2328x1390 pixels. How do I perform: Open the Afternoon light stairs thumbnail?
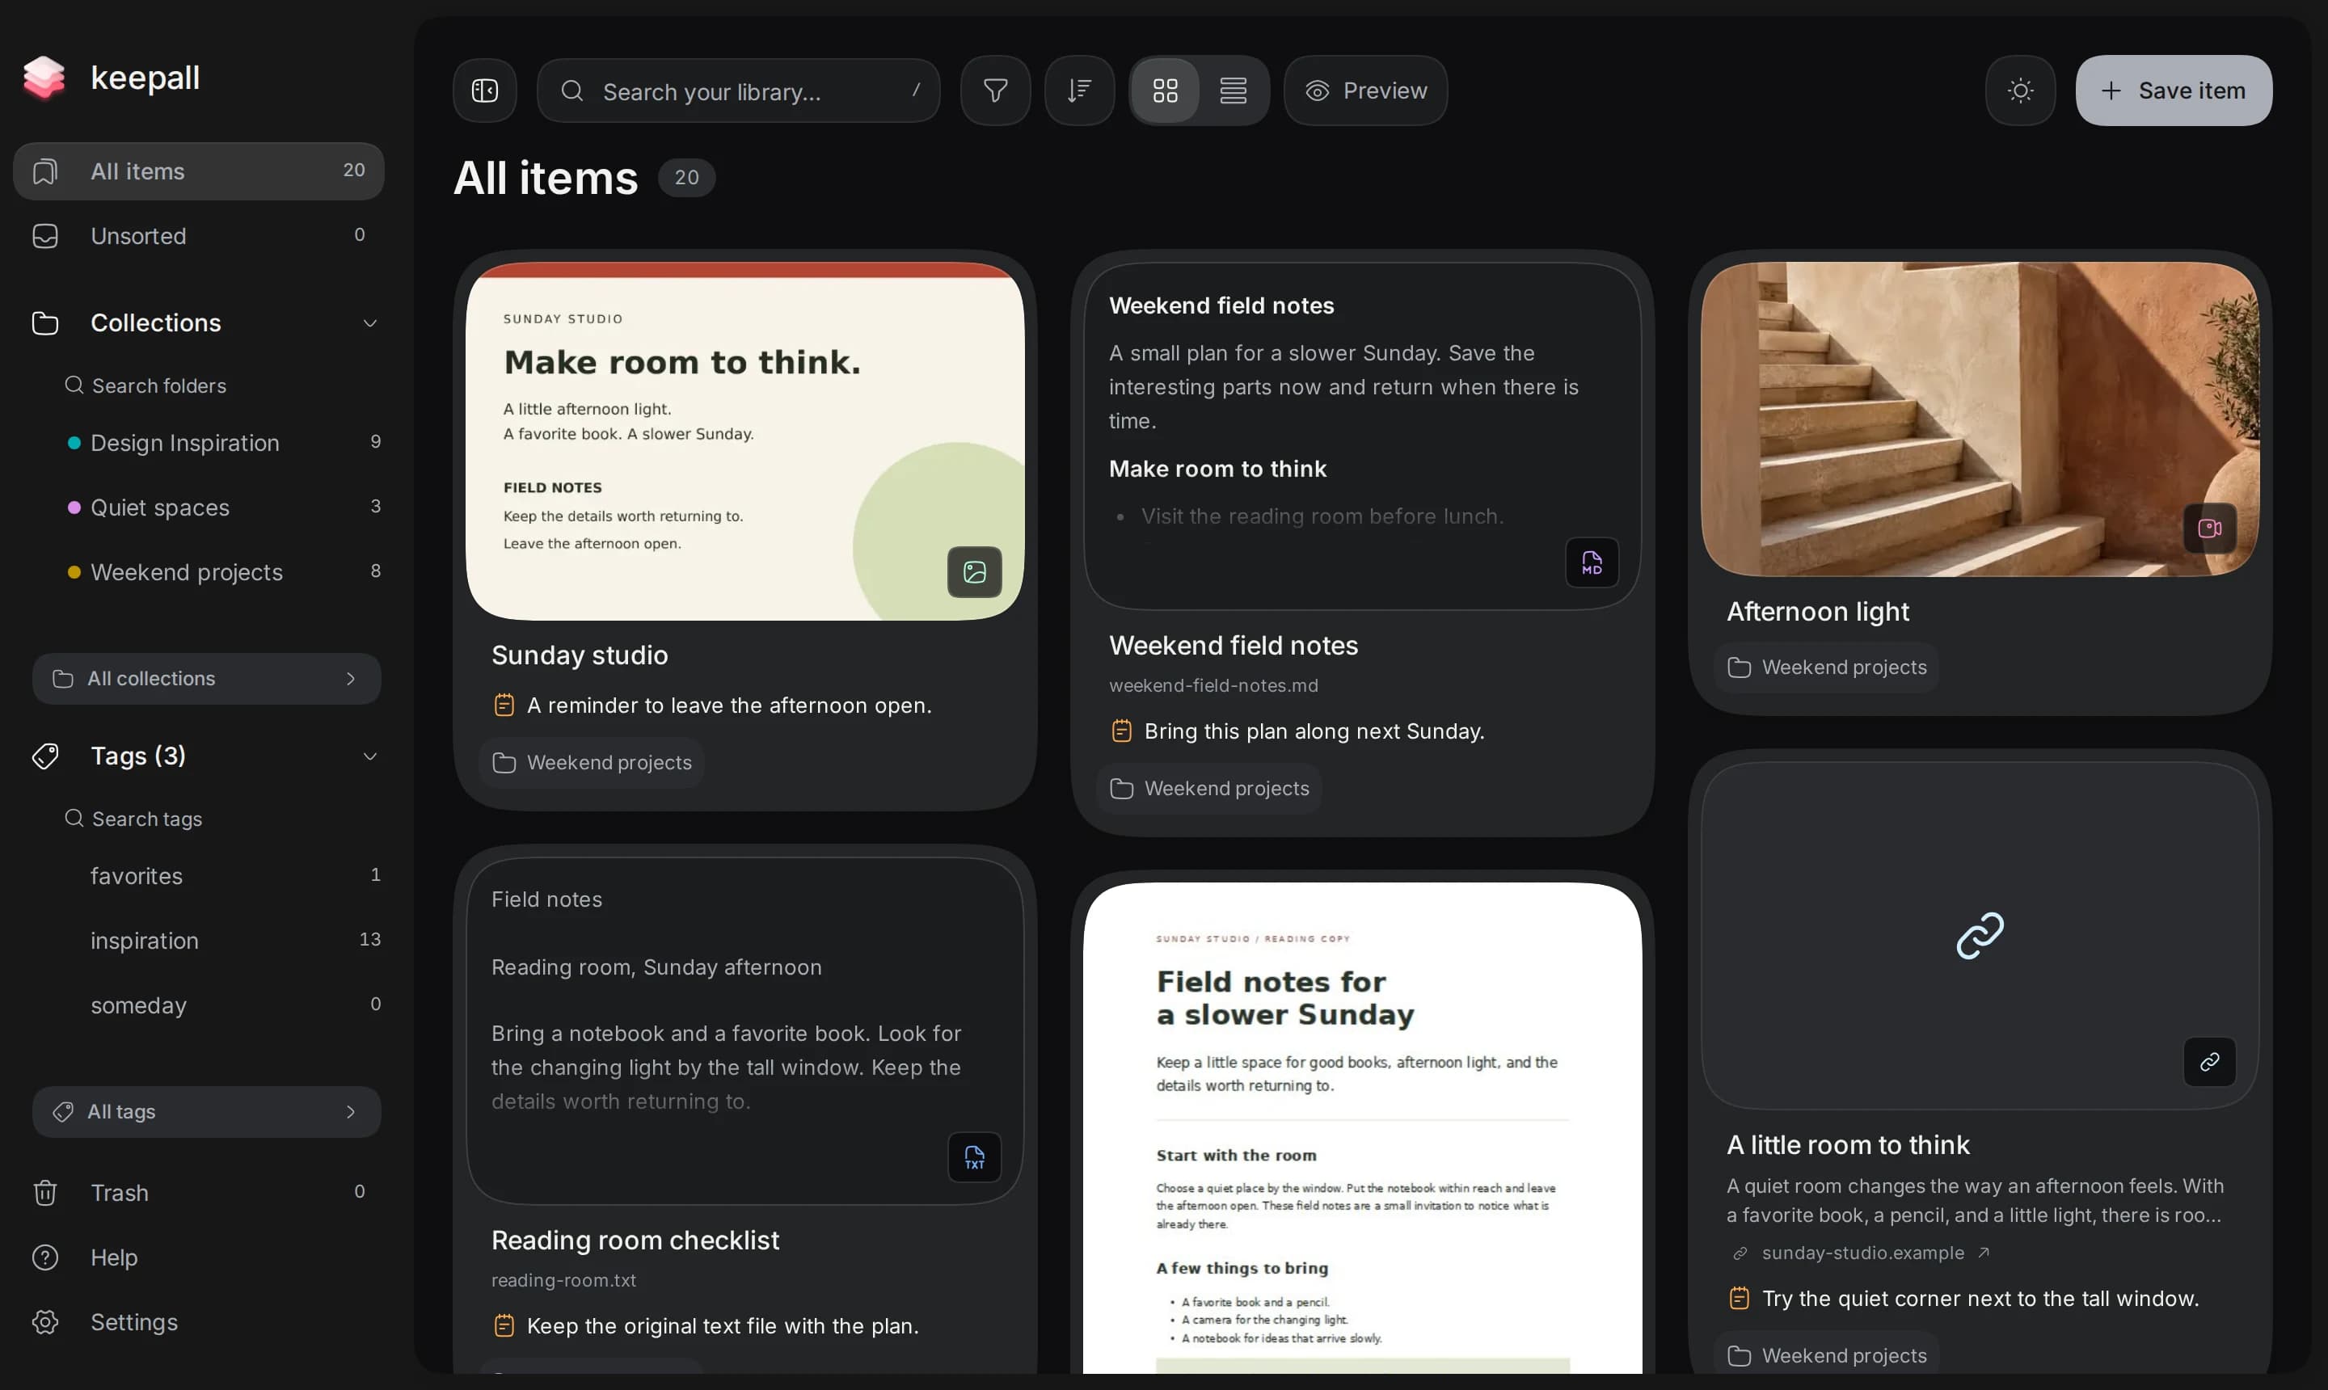[1980, 419]
